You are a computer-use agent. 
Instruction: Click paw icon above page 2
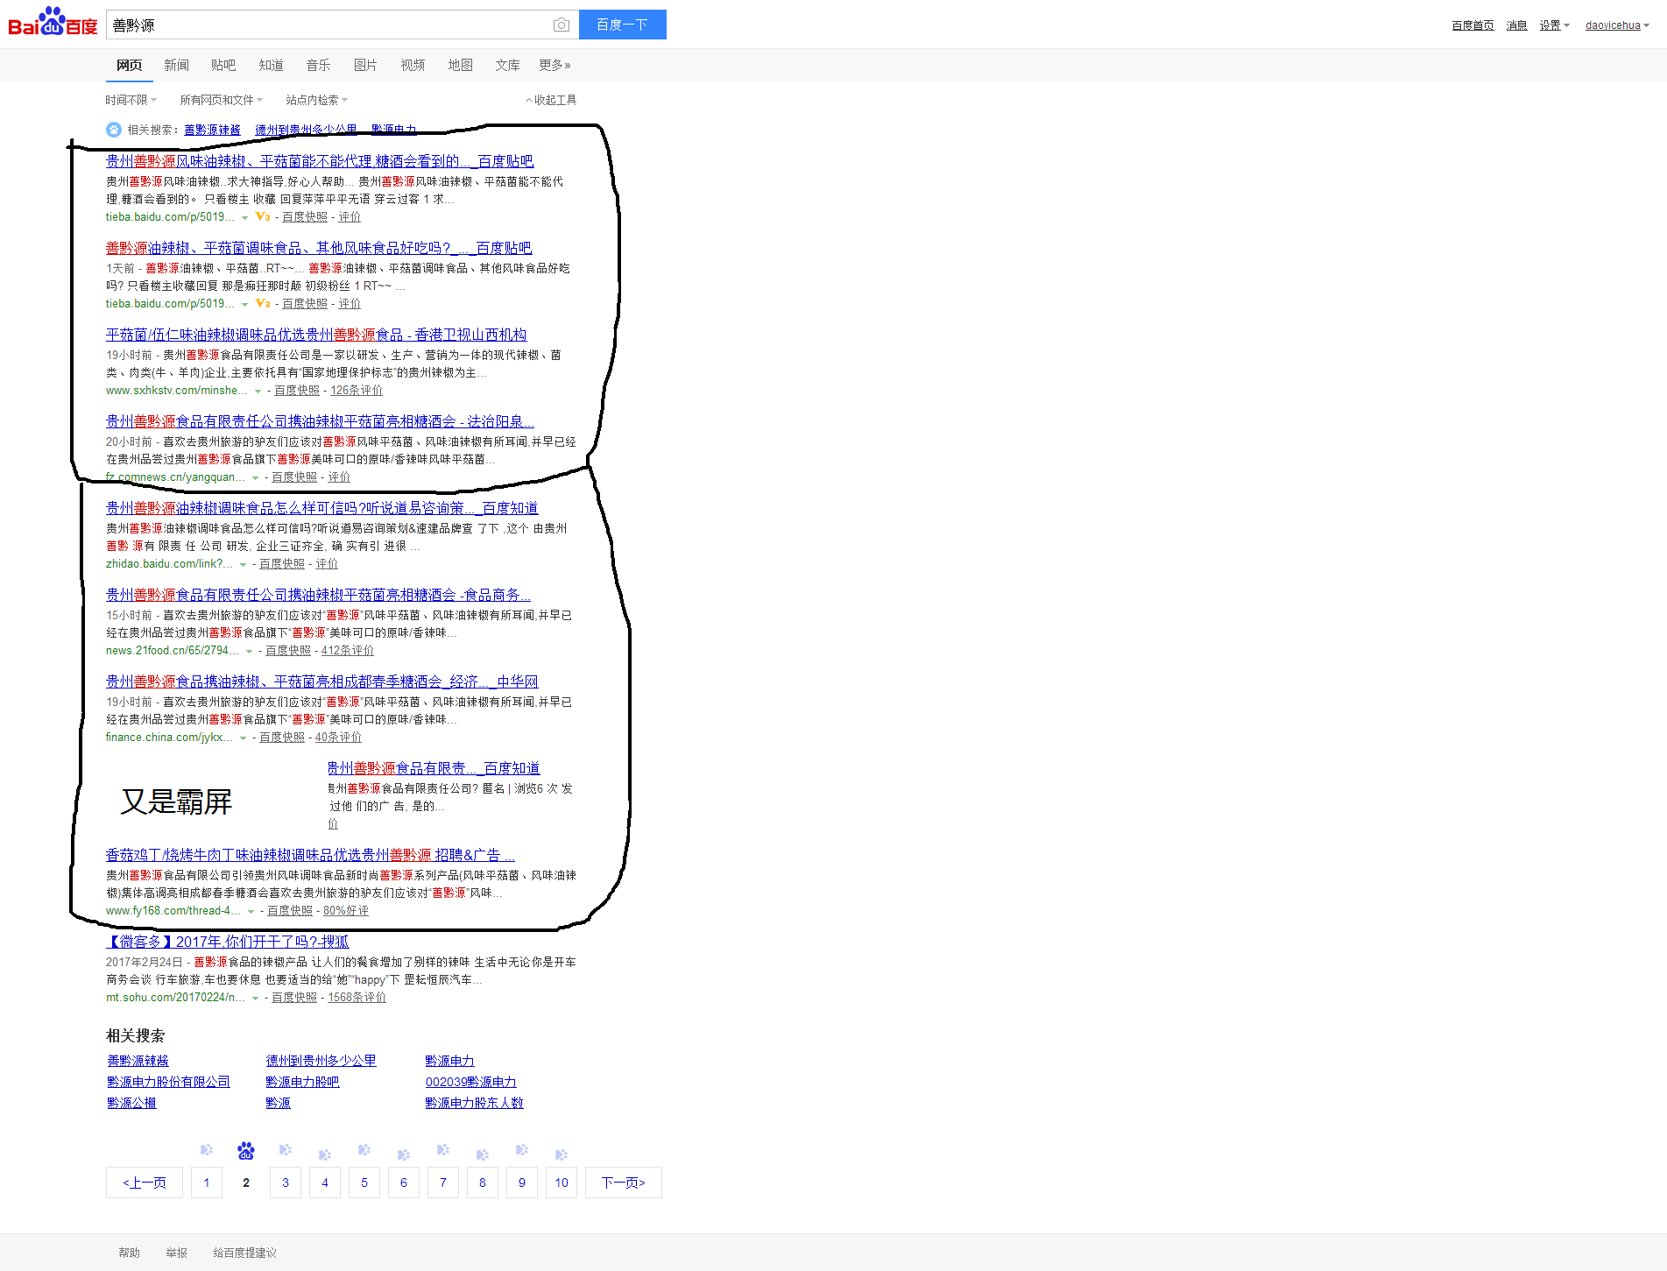coord(246,1150)
